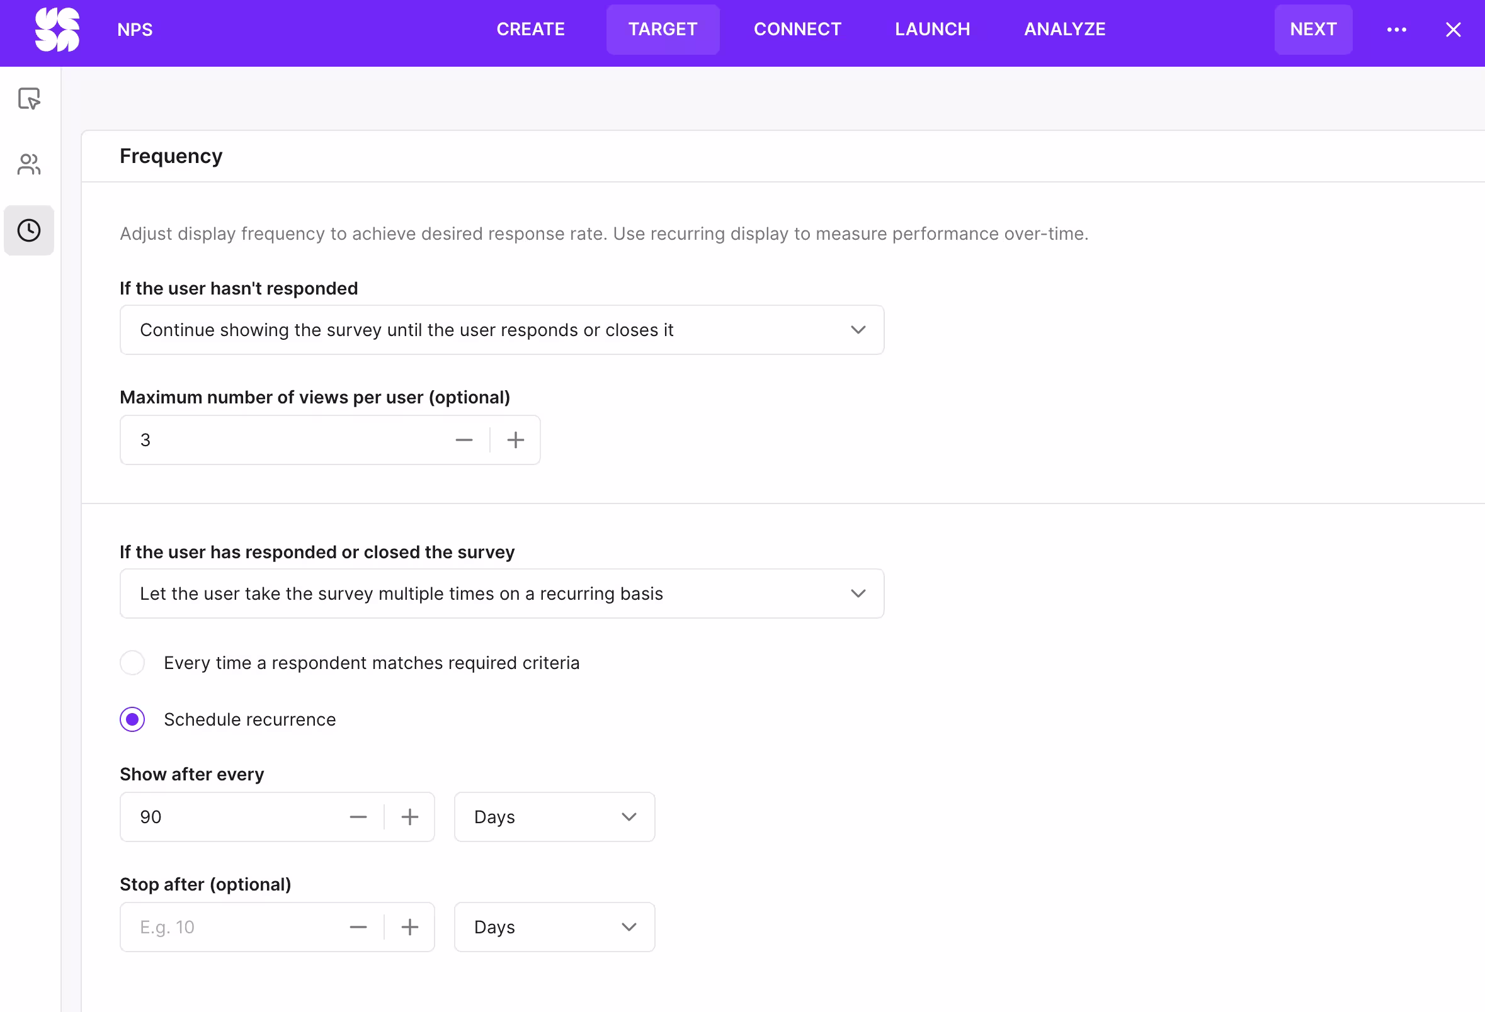This screenshot has height=1012, width=1485.
Task: Select the frequency clock sidebar icon
Action: pos(29,230)
